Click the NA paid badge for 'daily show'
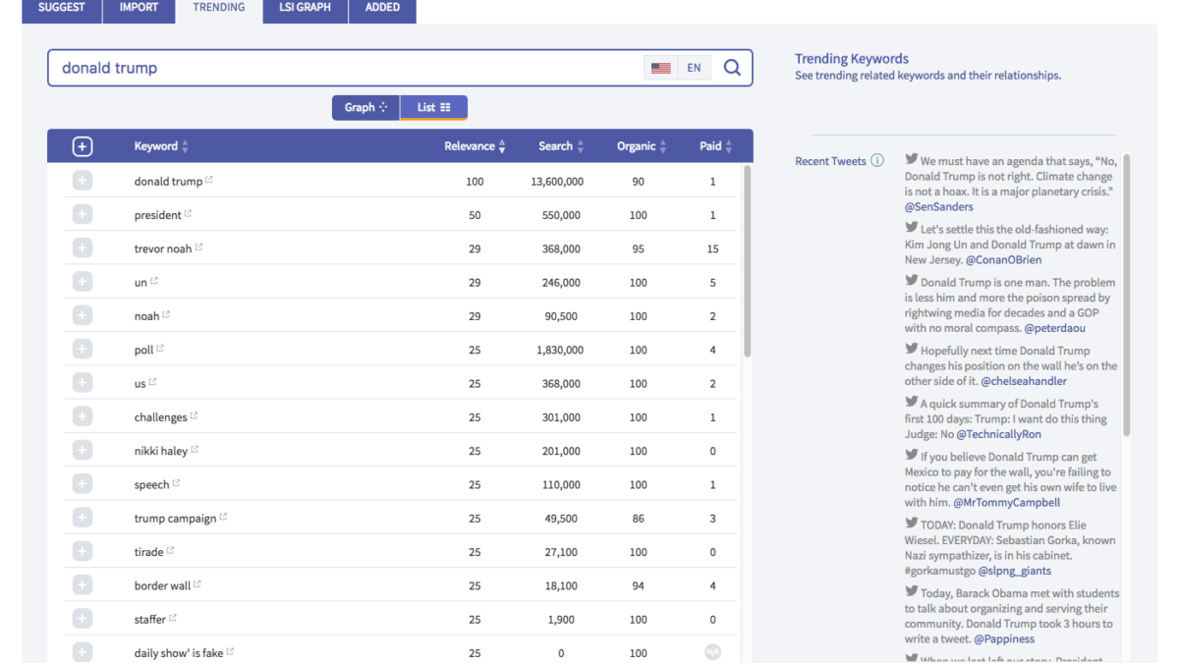The width and height of the screenshot is (1179, 663). (x=712, y=651)
